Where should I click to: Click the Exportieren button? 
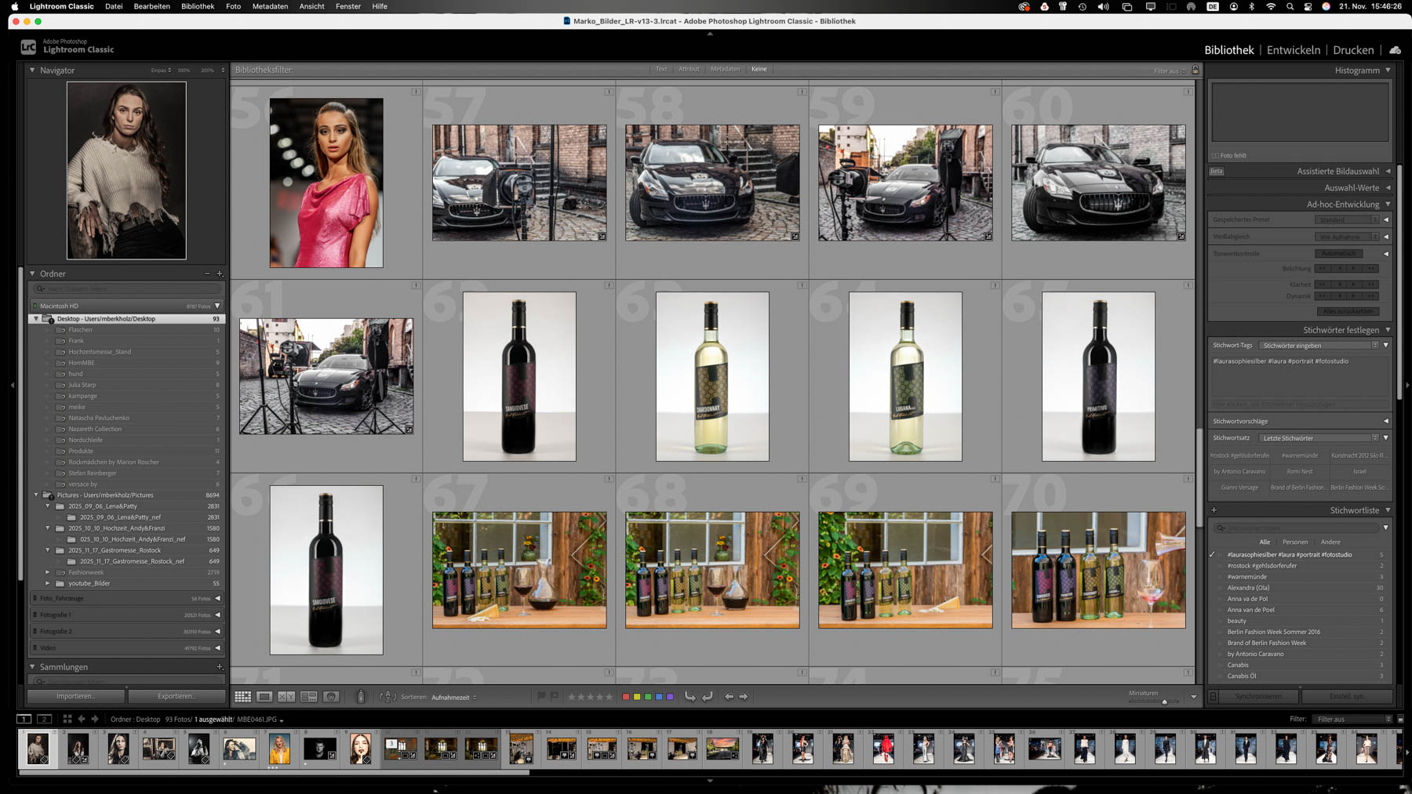pos(176,696)
